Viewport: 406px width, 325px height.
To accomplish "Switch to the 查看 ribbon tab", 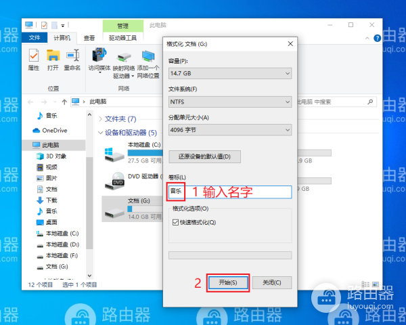I will point(89,38).
